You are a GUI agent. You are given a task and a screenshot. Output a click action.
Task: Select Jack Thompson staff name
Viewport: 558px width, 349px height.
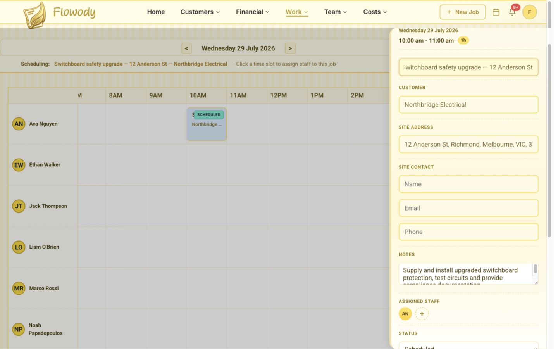[48, 206]
